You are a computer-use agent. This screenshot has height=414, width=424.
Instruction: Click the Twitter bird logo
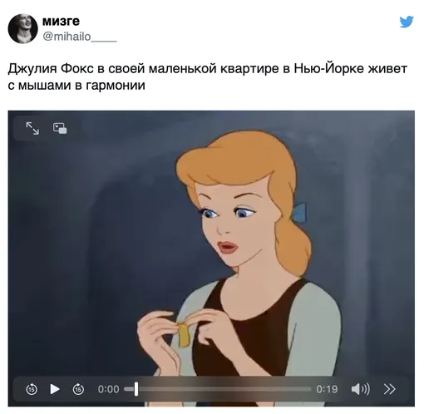click(407, 22)
